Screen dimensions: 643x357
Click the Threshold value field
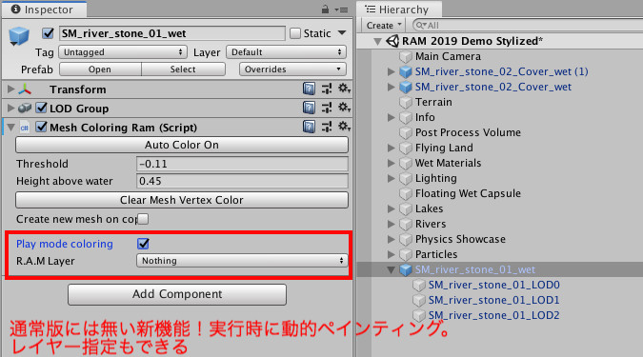point(242,164)
